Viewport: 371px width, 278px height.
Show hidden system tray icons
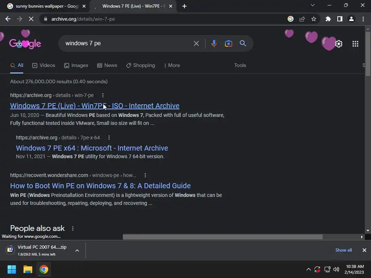pos(309,269)
